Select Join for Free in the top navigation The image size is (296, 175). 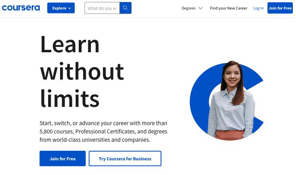point(280,8)
